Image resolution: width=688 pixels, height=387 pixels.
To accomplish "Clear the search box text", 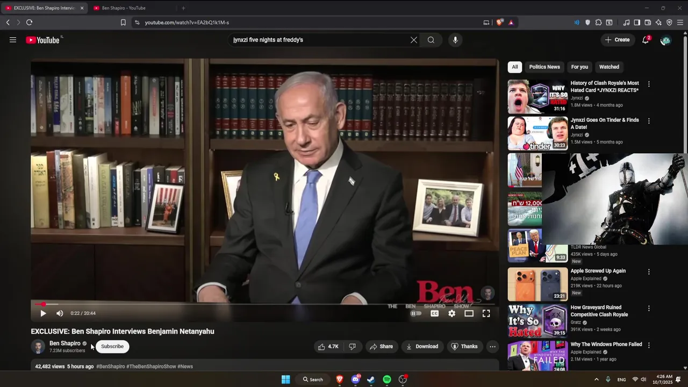I will coord(414,40).
